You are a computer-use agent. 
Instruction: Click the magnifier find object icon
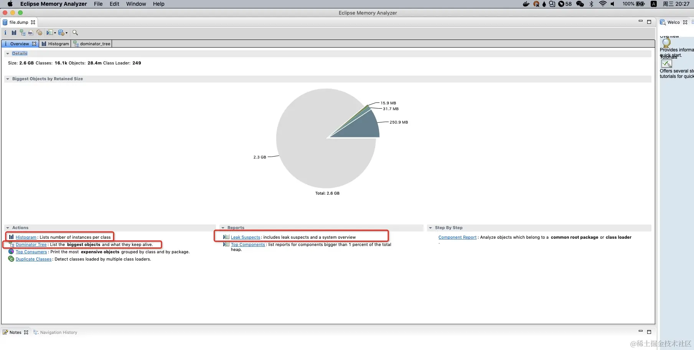point(75,33)
